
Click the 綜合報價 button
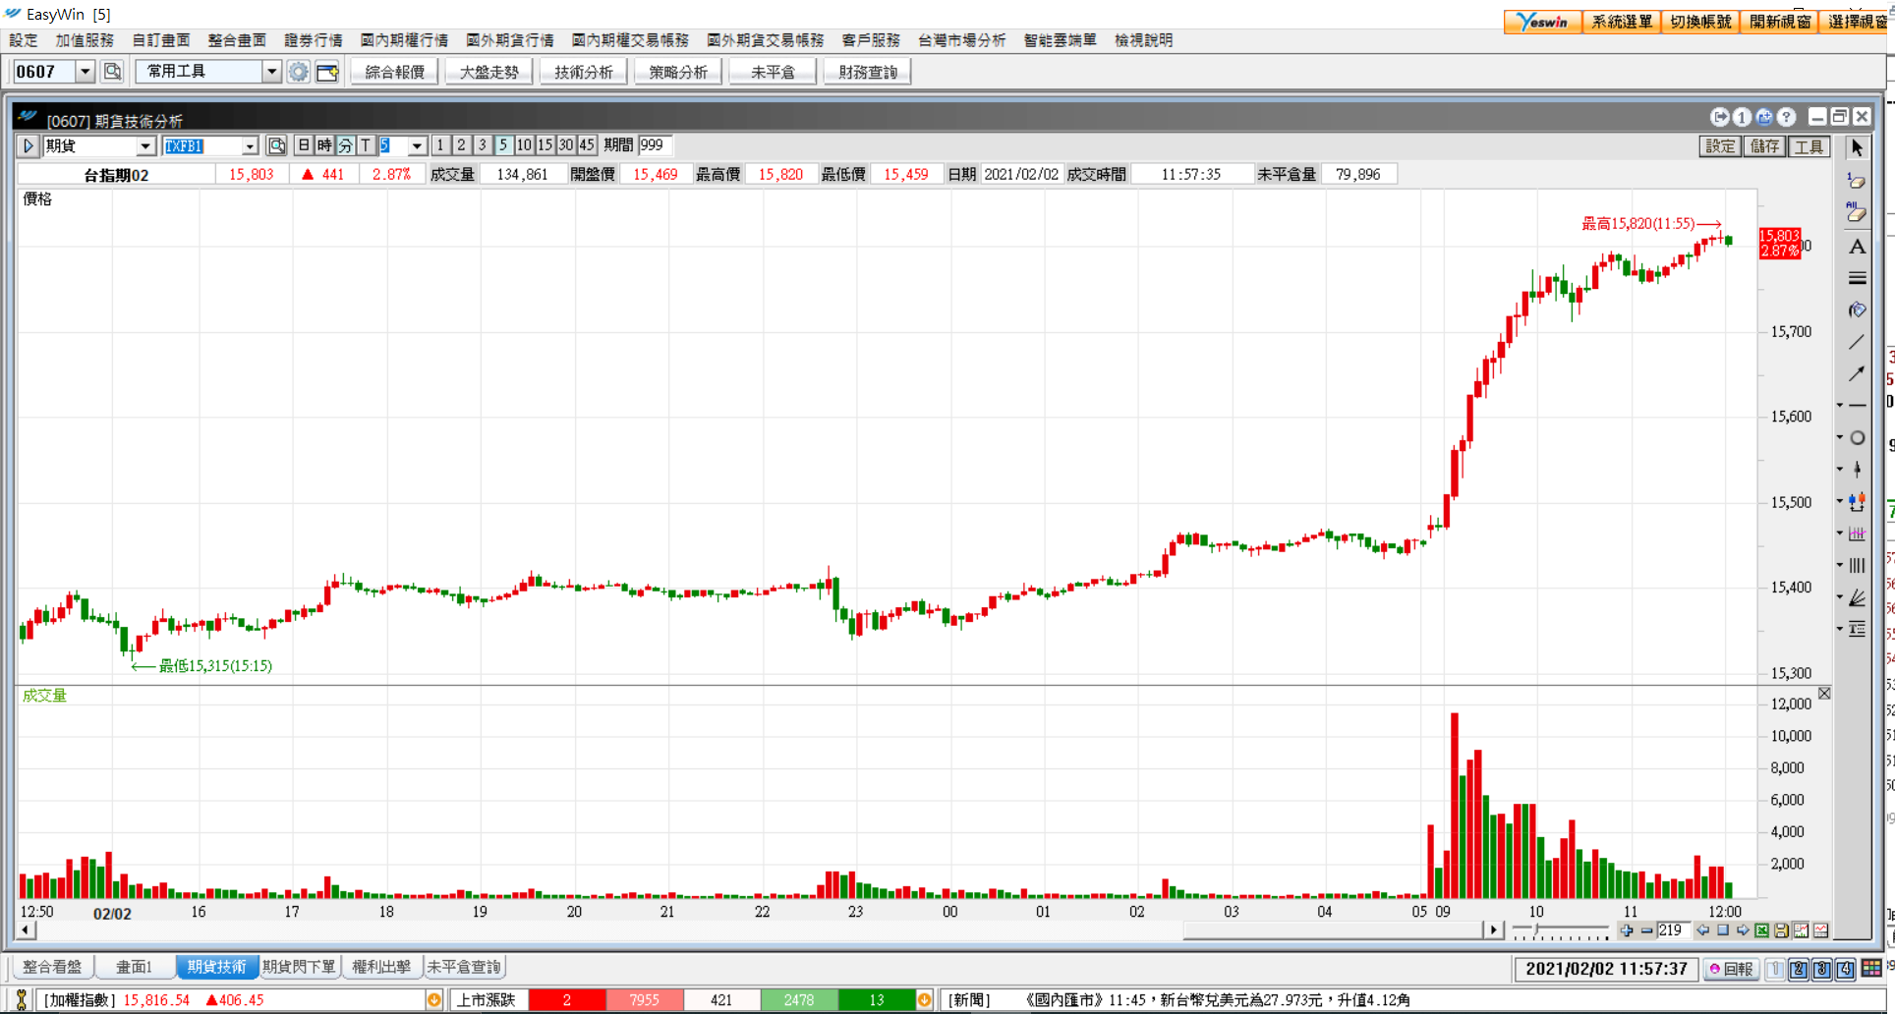click(x=395, y=72)
